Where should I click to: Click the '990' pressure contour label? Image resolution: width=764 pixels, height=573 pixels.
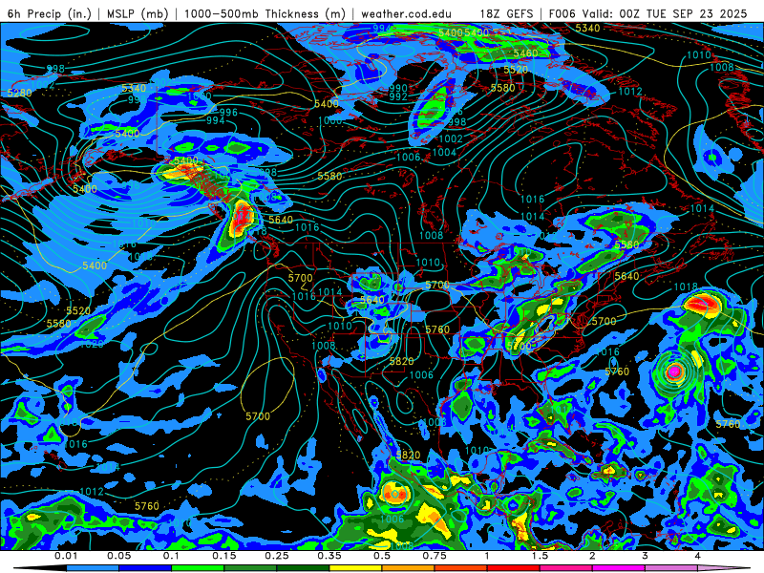(398, 88)
